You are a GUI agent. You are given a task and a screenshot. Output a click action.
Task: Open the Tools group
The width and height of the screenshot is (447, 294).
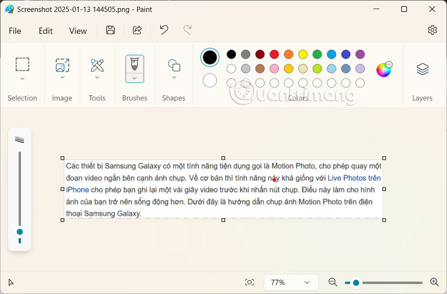click(x=97, y=64)
